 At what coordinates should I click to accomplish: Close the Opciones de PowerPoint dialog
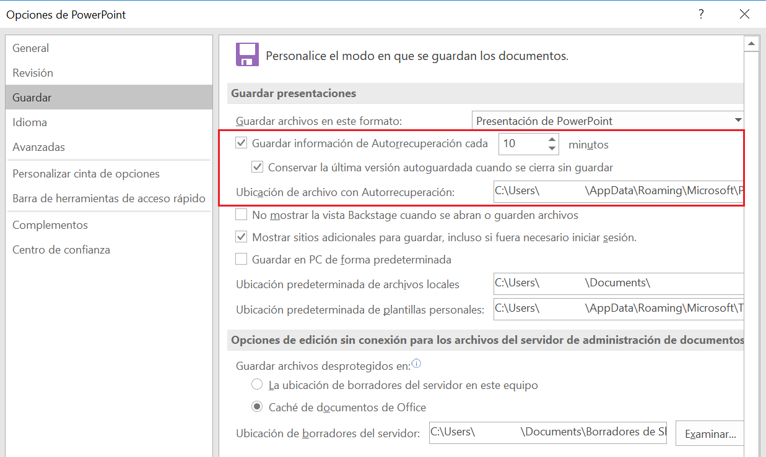745,14
